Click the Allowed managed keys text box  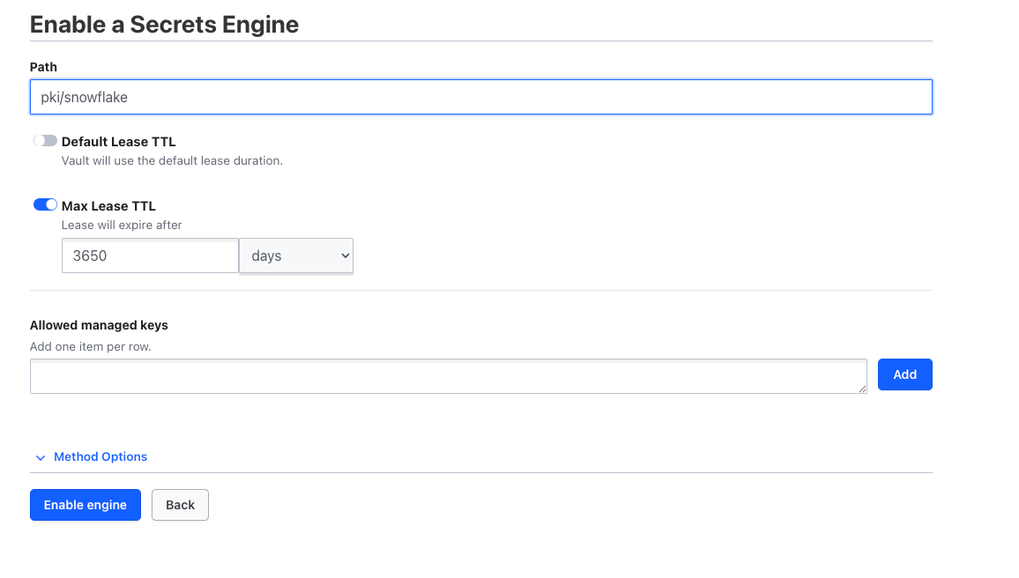pos(448,375)
